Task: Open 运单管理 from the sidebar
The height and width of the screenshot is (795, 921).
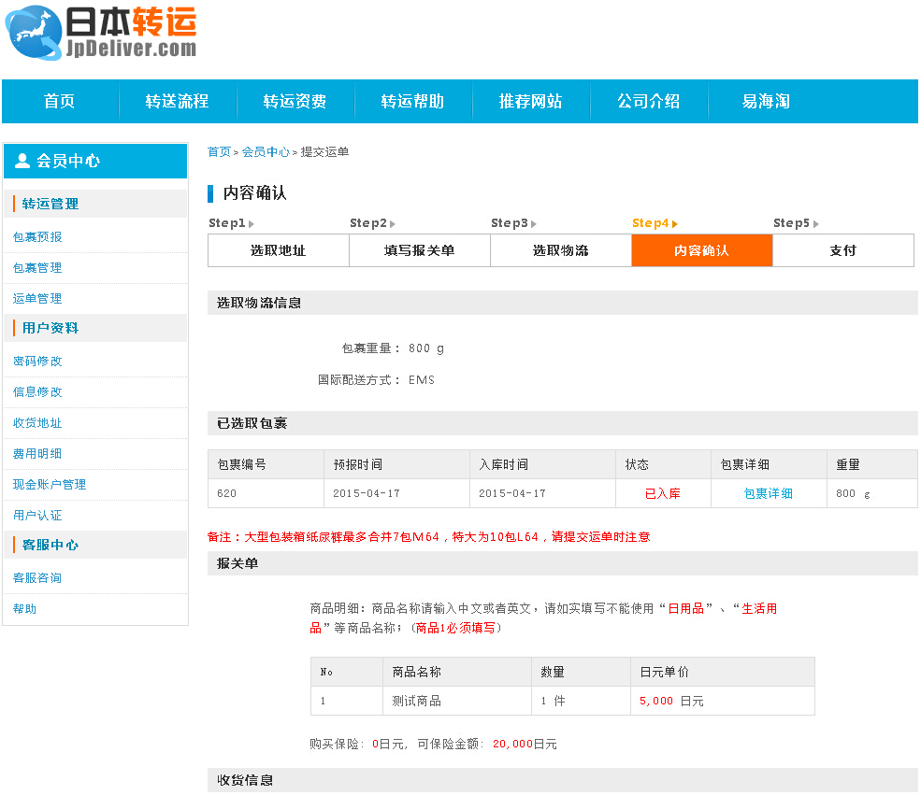Action: (37, 298)
